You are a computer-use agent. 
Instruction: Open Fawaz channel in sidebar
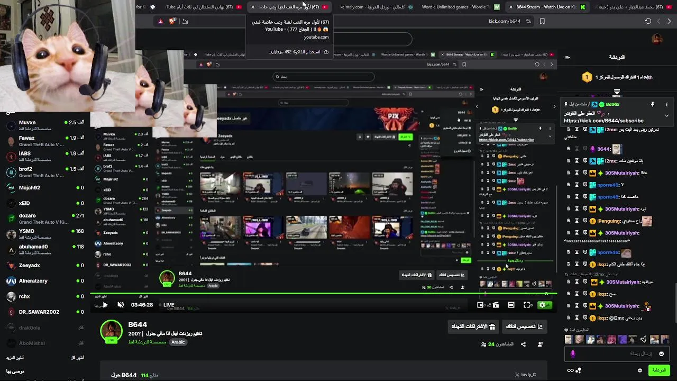pos(45,141)
